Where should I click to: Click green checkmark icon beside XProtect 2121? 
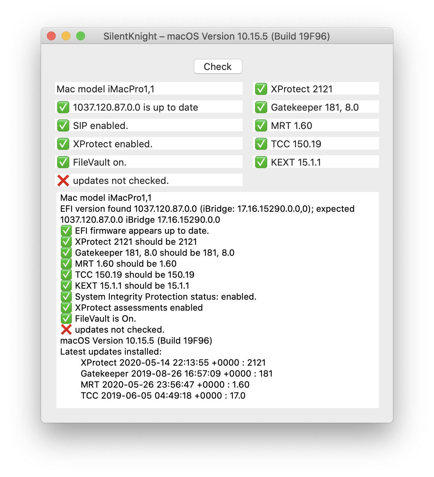coord(261,89)
